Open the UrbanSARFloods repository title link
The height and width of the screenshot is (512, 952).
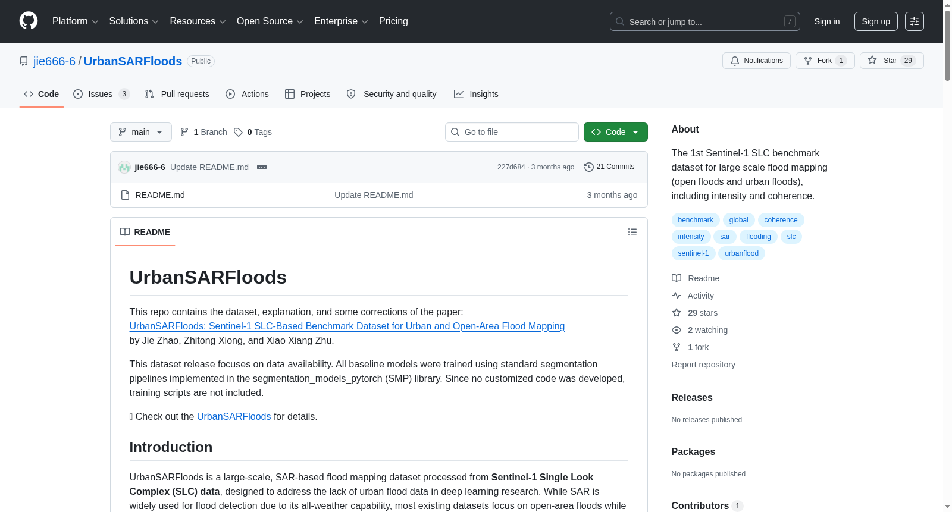click(x=133, y=61)
